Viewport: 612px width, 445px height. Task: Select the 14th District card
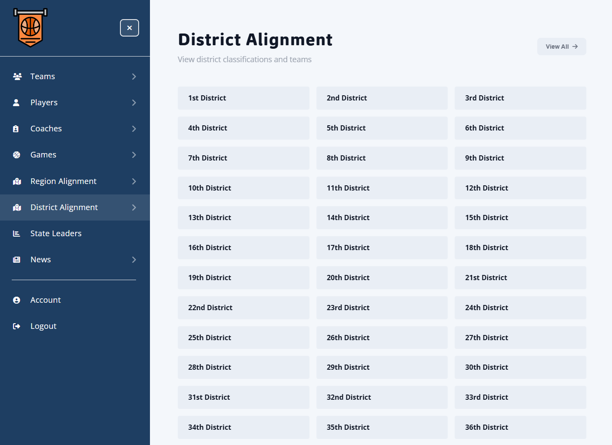[382, 217]
